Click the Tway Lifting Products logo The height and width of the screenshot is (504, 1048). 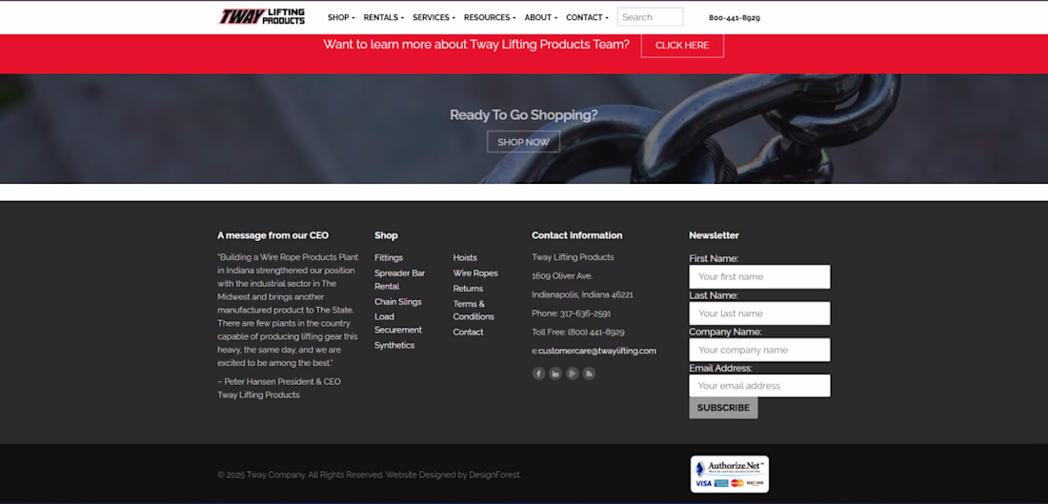[x=262, y=17]
